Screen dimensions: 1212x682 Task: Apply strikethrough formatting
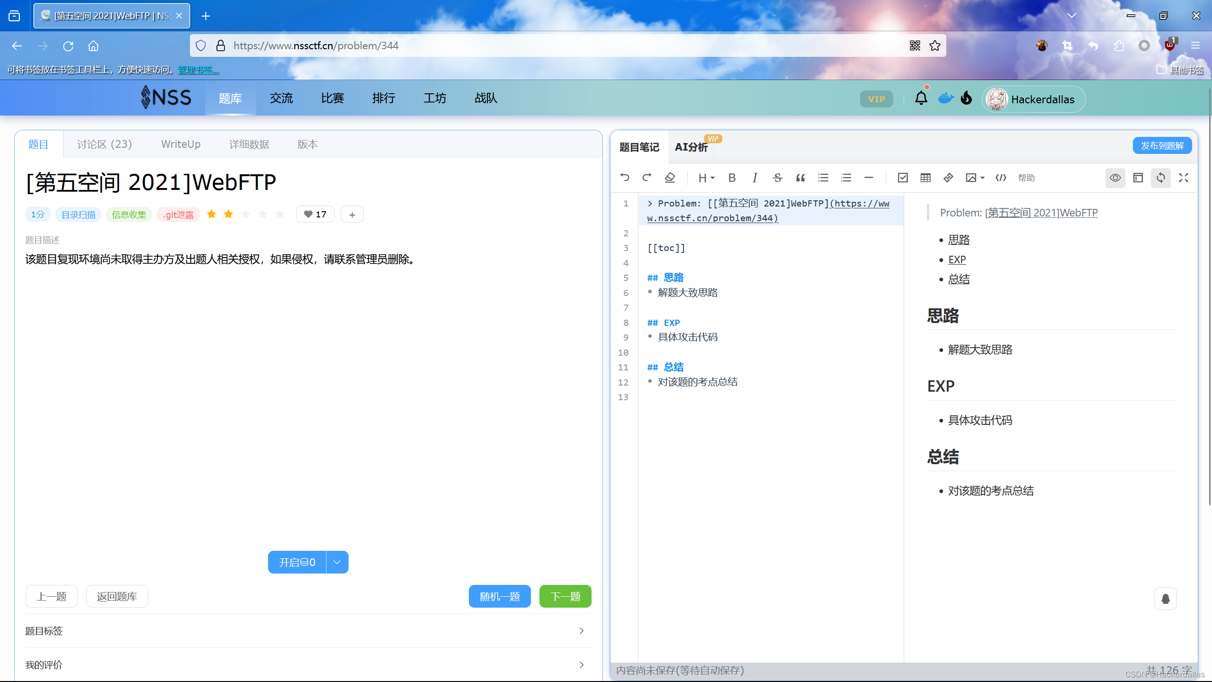[x=777, y=178]
